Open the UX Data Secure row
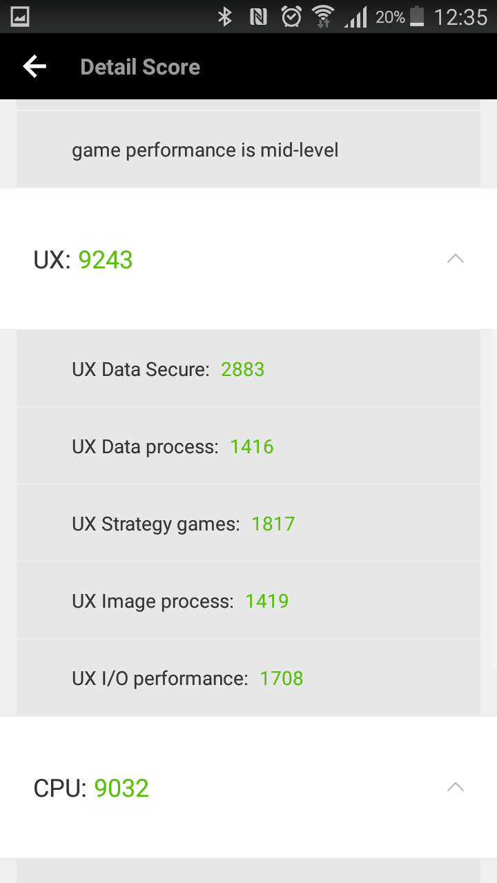497x883 pixels. [x=248, y=369]
